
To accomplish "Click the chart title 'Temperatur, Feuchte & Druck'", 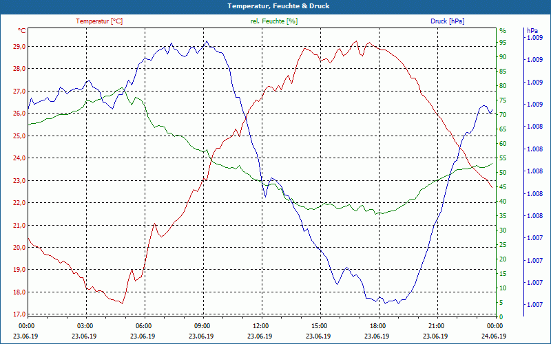I will pos(278,6).
